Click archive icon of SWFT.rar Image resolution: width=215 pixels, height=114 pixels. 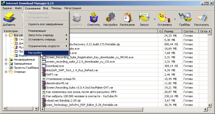[x=44, y=75]
